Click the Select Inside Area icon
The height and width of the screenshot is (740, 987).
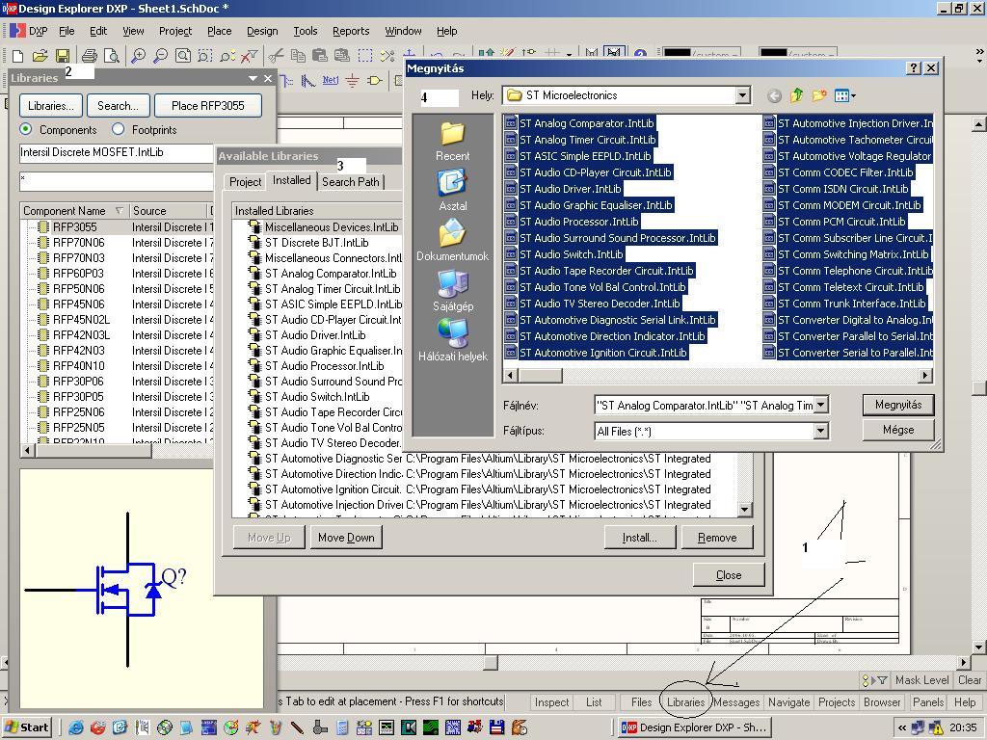click(365, 56)
